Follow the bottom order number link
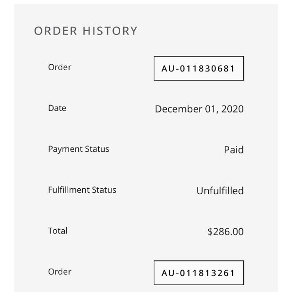 coord(199,273)
